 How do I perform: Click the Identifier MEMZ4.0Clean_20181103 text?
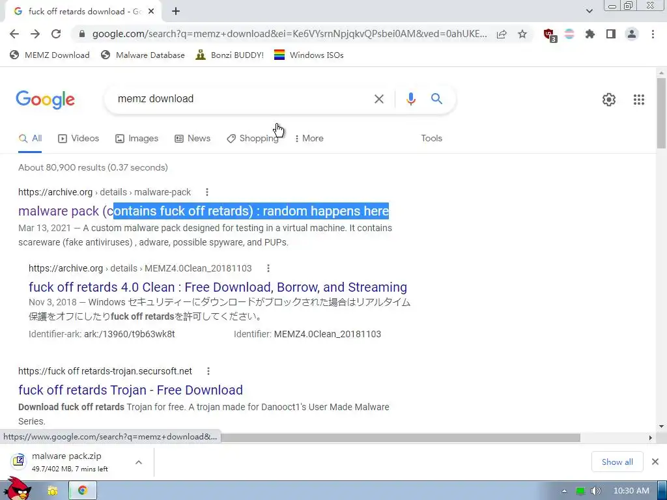coord(307,334)
